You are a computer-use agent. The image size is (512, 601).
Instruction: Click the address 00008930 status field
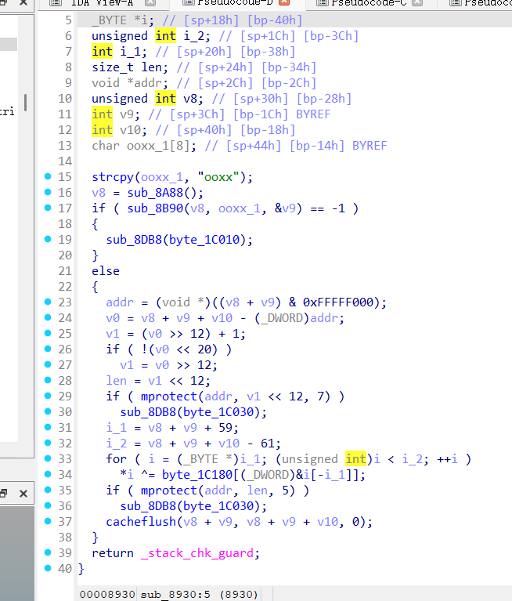coord(106,594)
